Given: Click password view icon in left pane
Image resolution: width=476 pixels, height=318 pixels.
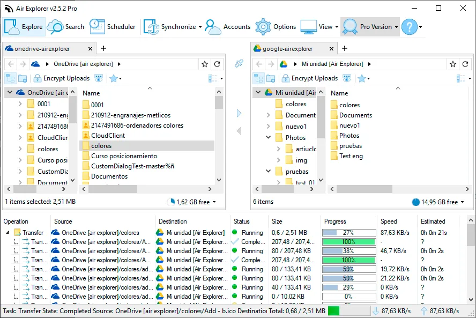Looking at the screenshot, I should pos(99,78).
